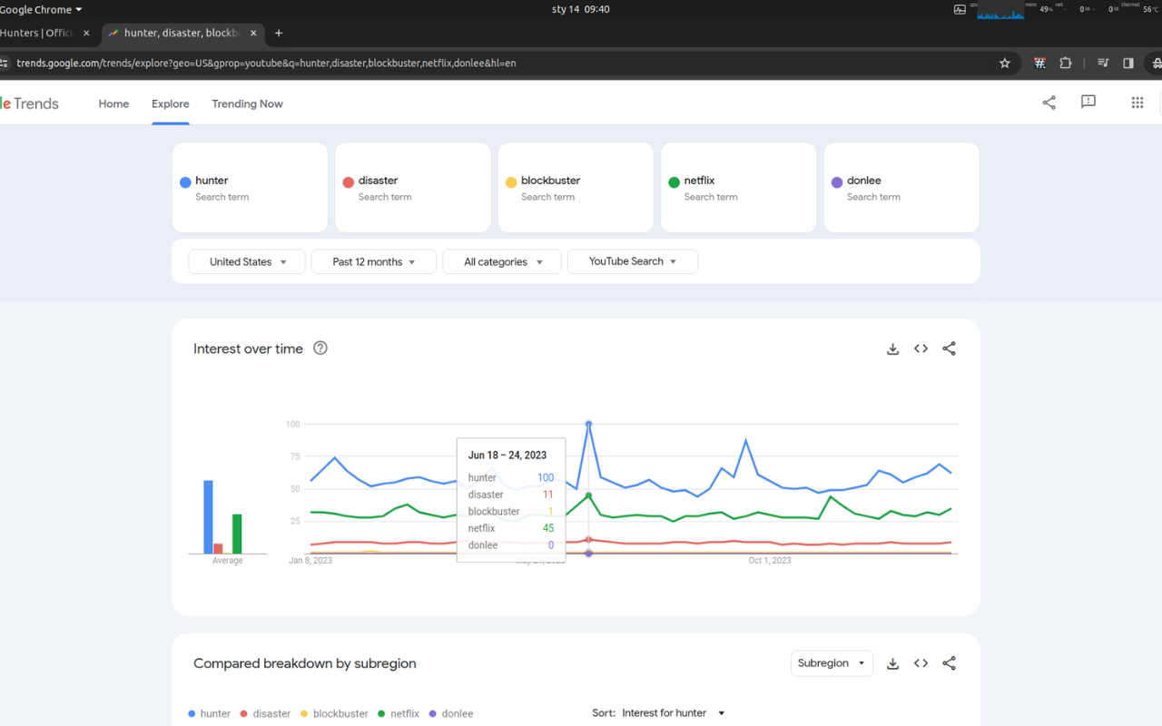Open the Google apps grid

(x=1137, y=103)
